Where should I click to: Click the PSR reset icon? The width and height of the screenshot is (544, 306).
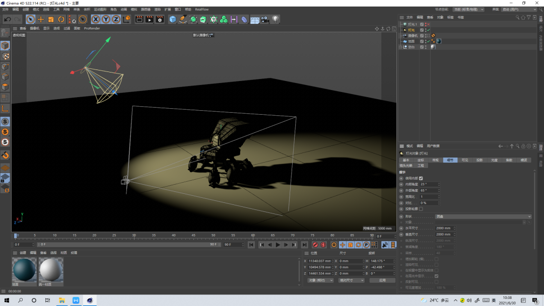pos(72,20)
